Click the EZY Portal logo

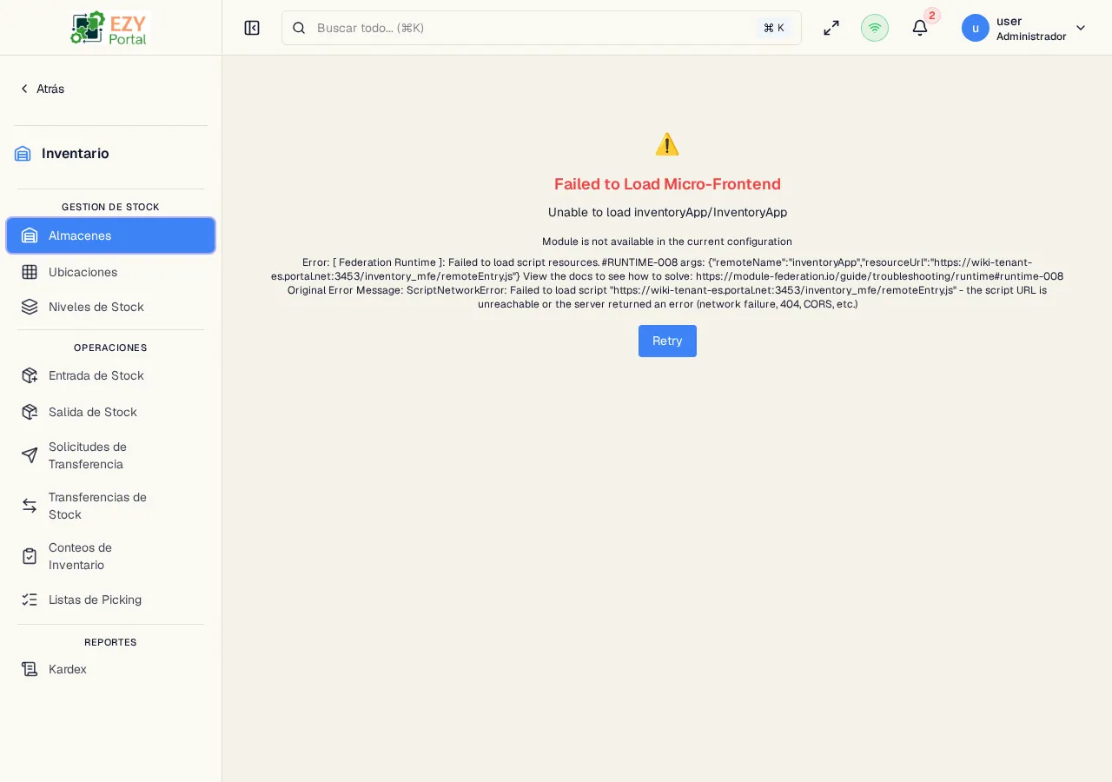110,28
